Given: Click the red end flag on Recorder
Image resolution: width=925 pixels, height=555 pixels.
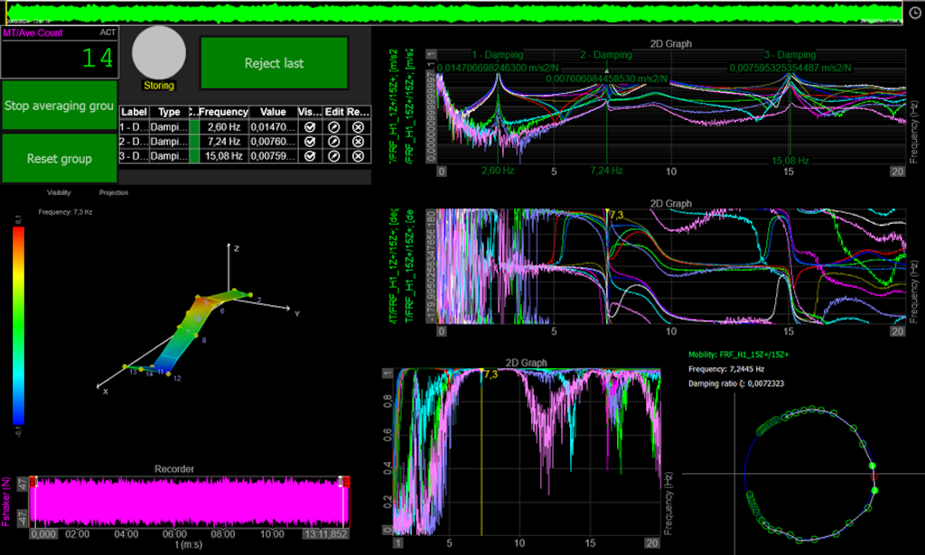Looking at the screenshot, I should click(x=346, y=482).
